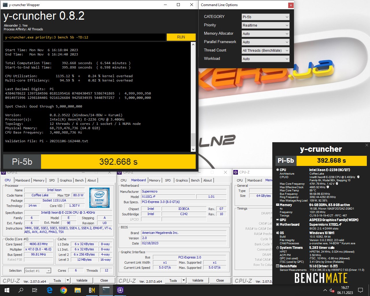Click Close in first CPU-Z window
Image resolution: width=370 pixels, height=296 pixels.
pos(104,280)
